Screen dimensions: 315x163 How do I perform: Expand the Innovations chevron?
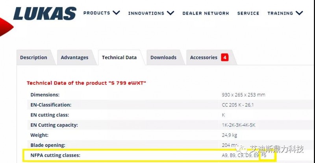170,13
